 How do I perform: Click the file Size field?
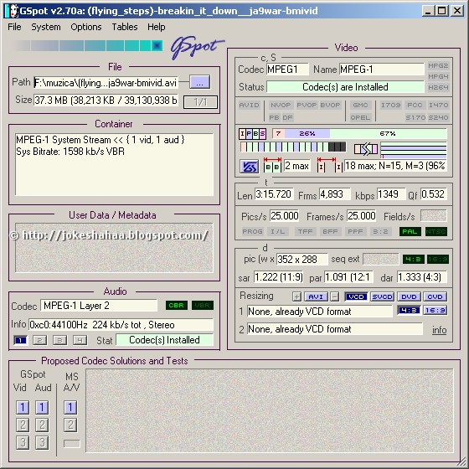click(106, 100)
